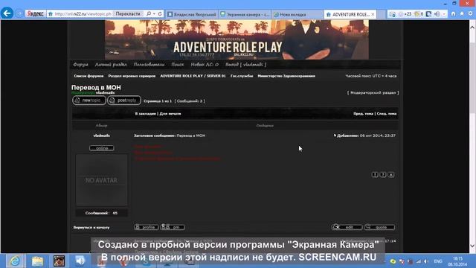Click the ADVENTURE ROLEPLAY banner image
476x268 pixels.
[x=237, y=39]
